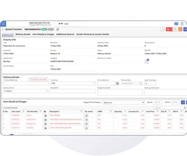Click the red PDF export button

[x=169, y=29]
